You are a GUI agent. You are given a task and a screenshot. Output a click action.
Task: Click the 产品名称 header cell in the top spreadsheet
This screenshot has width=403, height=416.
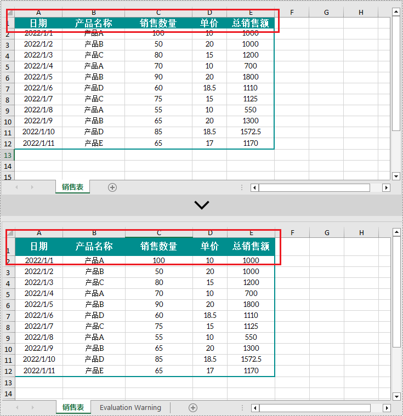click(93, 23)
